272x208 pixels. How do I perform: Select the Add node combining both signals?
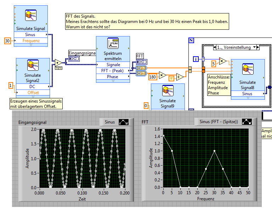(58, 63)
